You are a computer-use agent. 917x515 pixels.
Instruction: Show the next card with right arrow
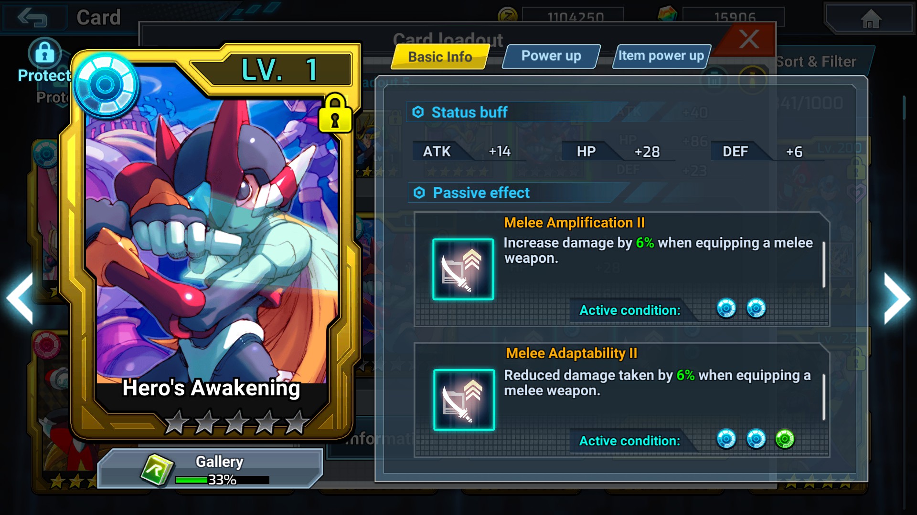click(897, 299)
